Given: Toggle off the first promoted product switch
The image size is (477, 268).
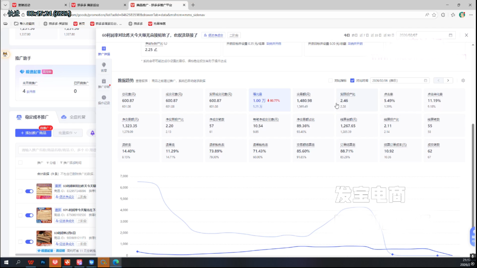Looking at the screenshot, I should [x=29, y=191].
